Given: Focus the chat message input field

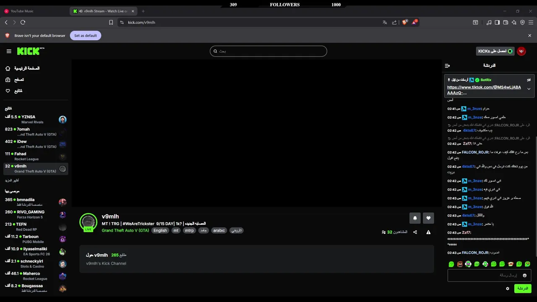Looking at the screenshot, I should click(489, 275).
